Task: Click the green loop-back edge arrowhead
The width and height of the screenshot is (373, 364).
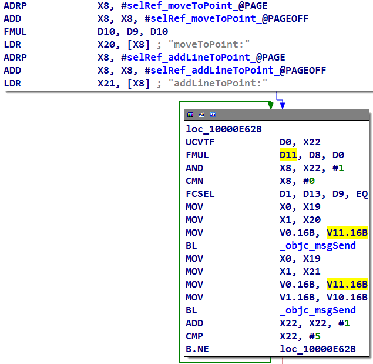Action: point(270,106)
